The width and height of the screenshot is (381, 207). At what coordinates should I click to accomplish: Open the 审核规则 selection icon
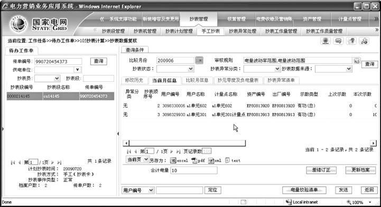tap(357, 61)
